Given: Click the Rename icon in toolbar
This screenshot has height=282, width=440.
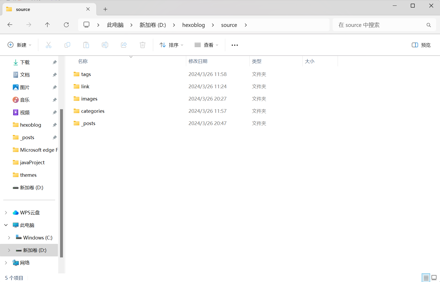Looking at the screenshot, I should click(x=105, y=45).
